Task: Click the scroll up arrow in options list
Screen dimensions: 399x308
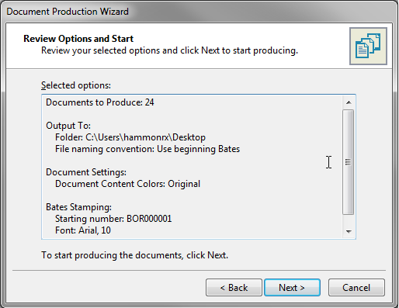Action: (x=349, y=102)
